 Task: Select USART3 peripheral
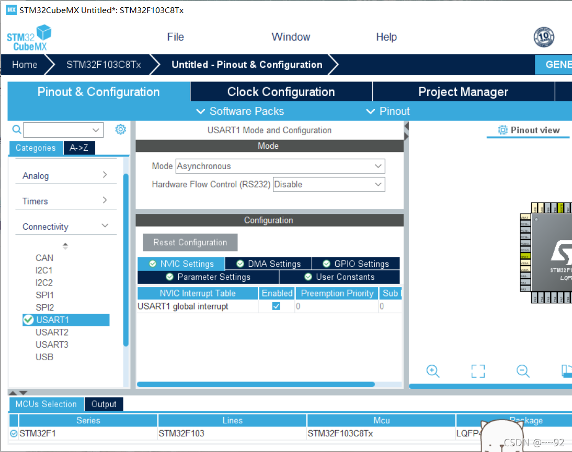(52, 344)
